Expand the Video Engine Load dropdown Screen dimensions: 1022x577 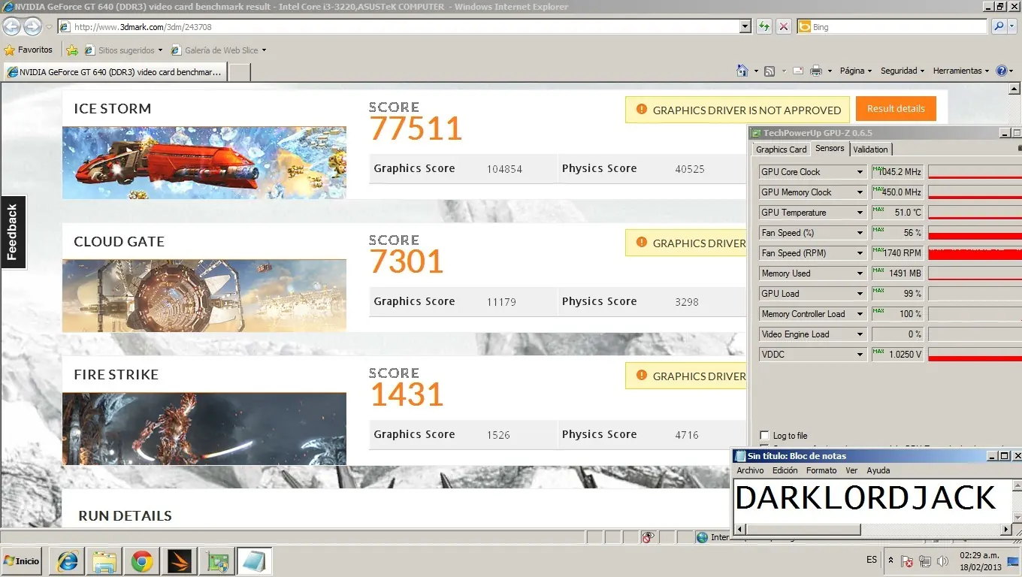pyautogui.click(x=860, y=334)
